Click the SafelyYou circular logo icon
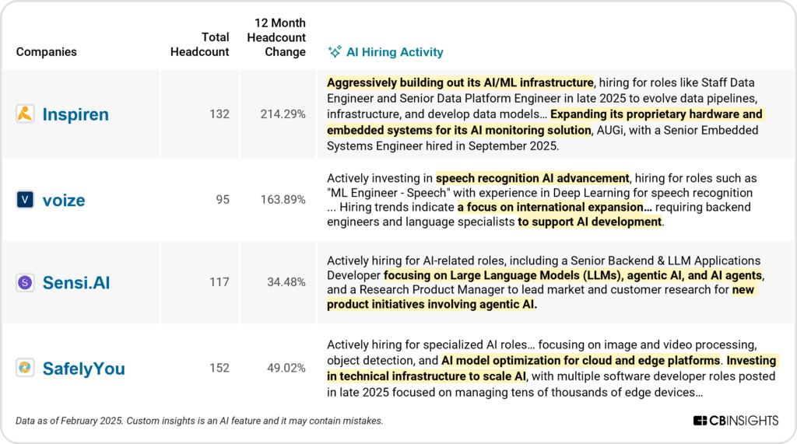The width and height of the screenshot is (797, 444). [25, 368]
